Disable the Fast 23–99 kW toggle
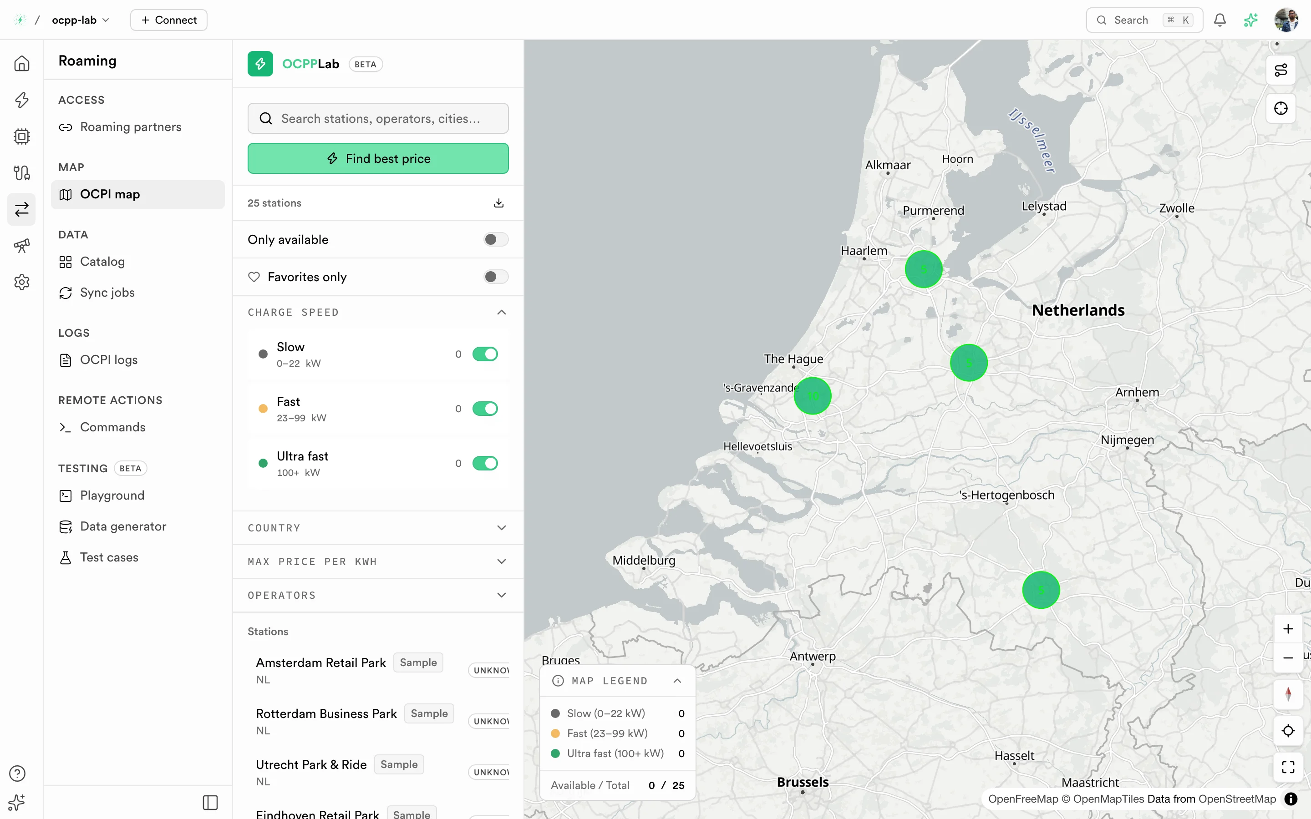 tap(485, 409)
